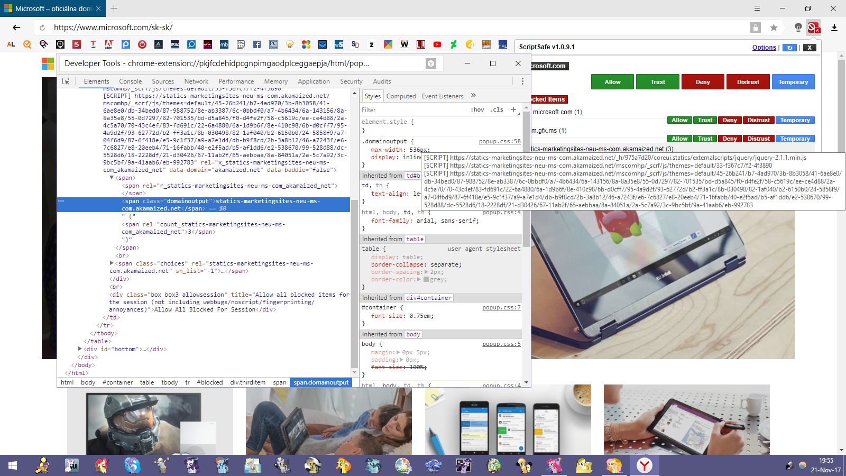
Task: Open the AL bookmark icon
Action: 11,44
